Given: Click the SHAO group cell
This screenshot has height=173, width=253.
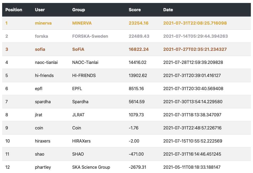Looking at the screenshot, I should 78,154.
